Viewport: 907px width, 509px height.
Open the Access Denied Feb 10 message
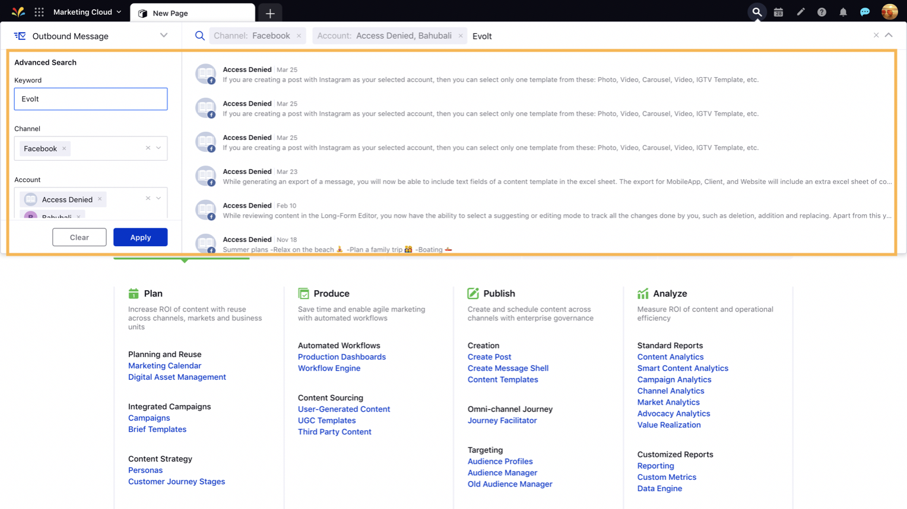(543, 211)
